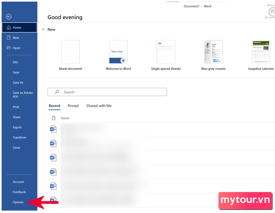Click the Open folder icon
The height and width of the screenshot is (213, 275).
click(9, 48)
